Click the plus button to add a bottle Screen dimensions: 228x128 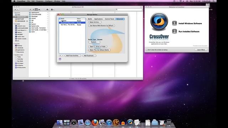pyautogui.click(x=60, y=55)
